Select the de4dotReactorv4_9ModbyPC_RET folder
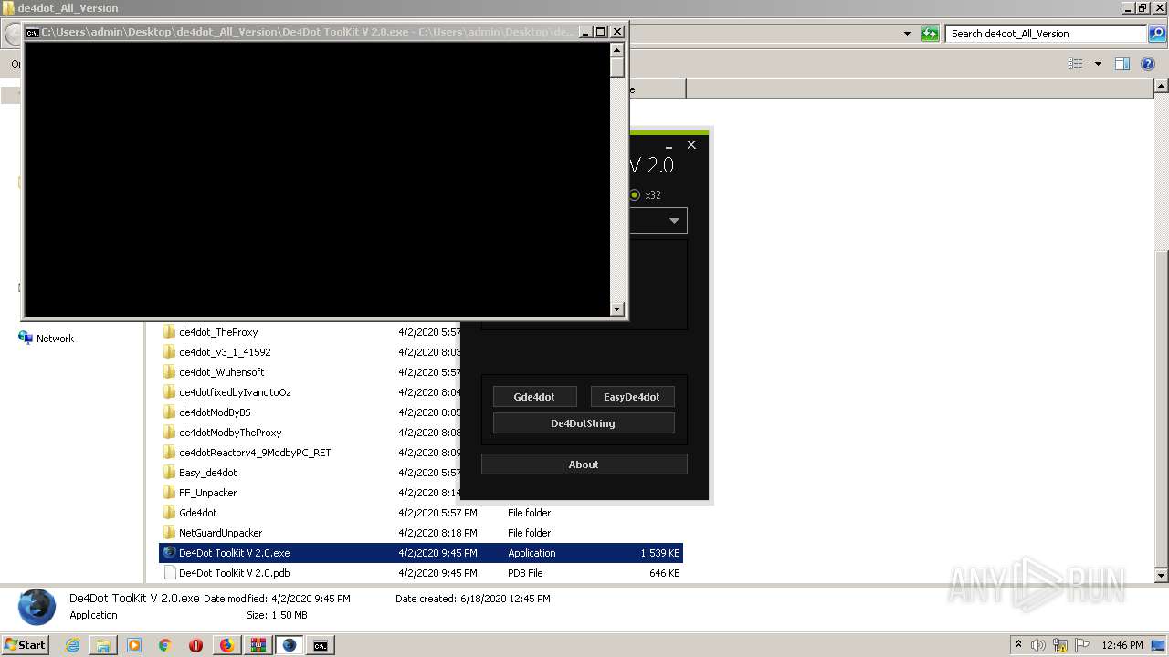Viewport: 1169px width, 657px height. pos(255,453)
